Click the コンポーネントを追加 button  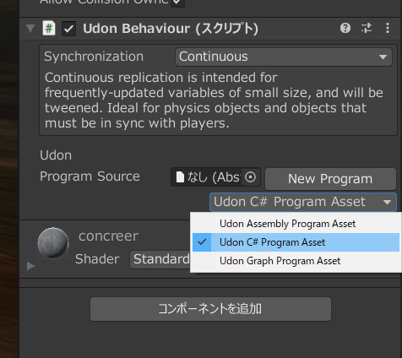pos(210,309)
